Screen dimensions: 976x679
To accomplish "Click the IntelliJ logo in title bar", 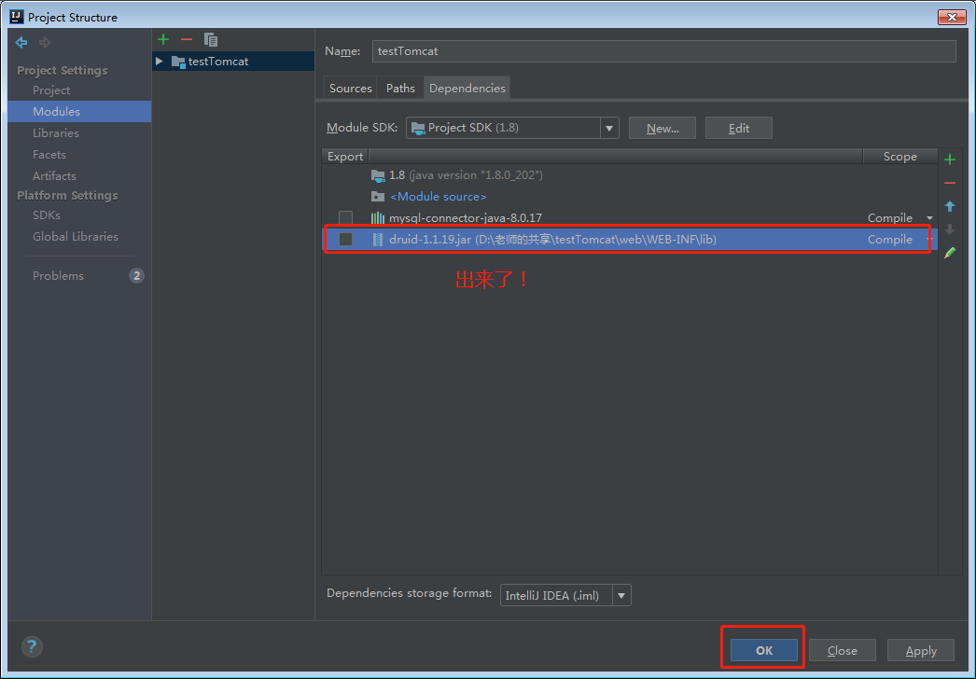I will point(17,17).
